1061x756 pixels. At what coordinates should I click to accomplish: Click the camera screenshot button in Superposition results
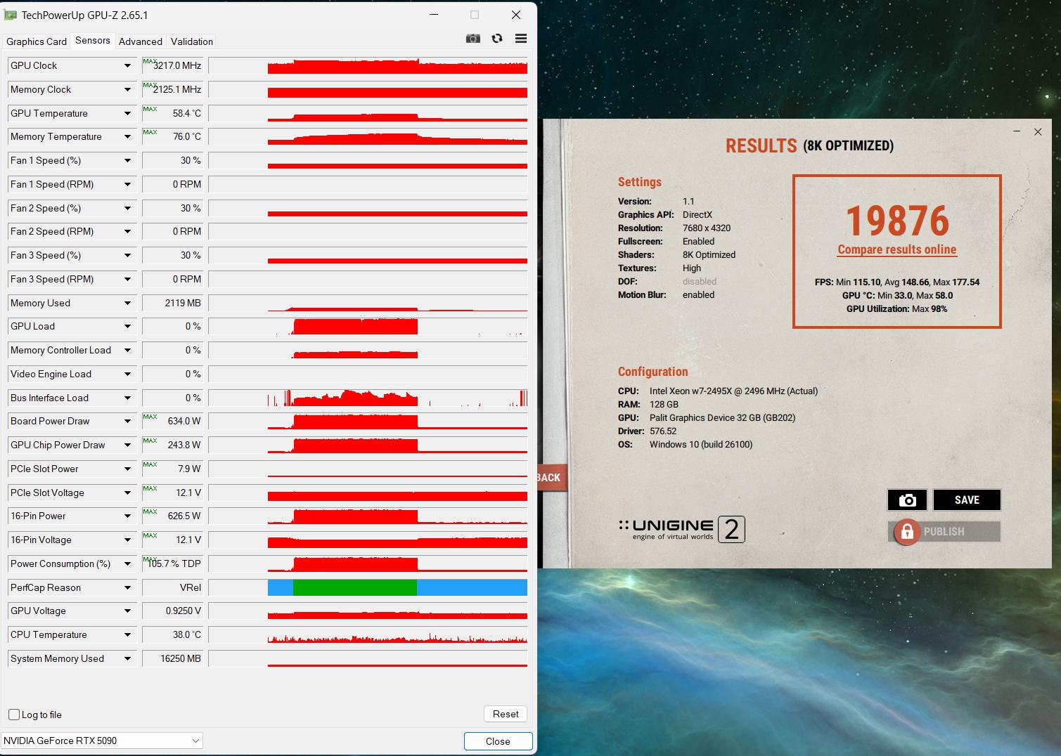point(907,500)
